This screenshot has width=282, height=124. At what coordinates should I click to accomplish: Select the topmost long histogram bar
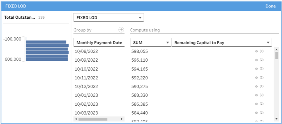click(46, 42)
